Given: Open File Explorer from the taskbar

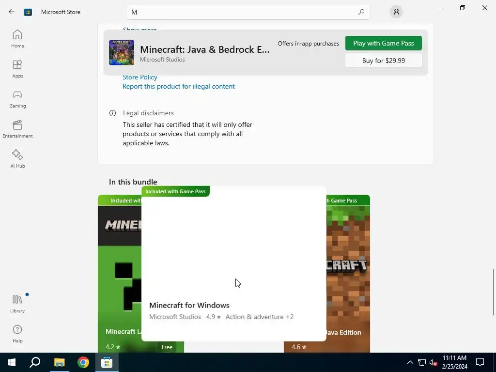Looking at the screenshot, I should click(x=59, y=362).
